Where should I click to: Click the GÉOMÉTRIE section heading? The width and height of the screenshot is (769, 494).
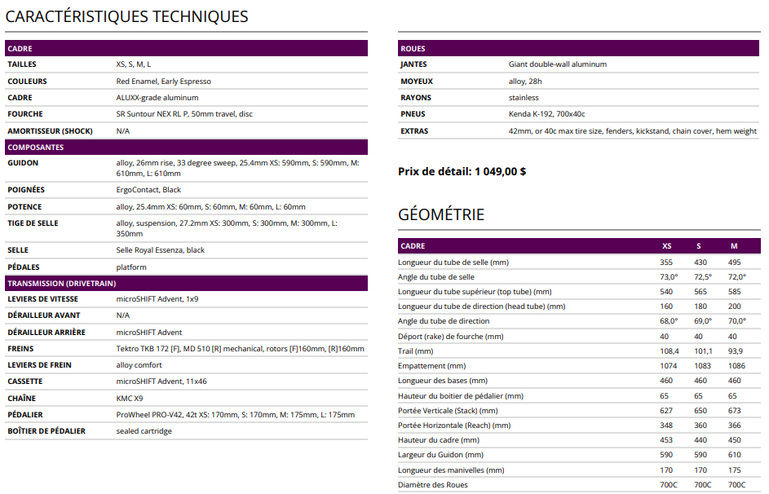point(440,214)
